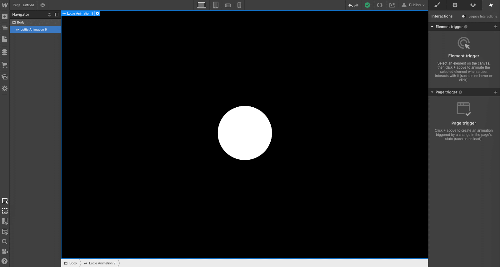Switch to mobile landscape breakpoint
The image size is (500, 267).
coord(228,5)
